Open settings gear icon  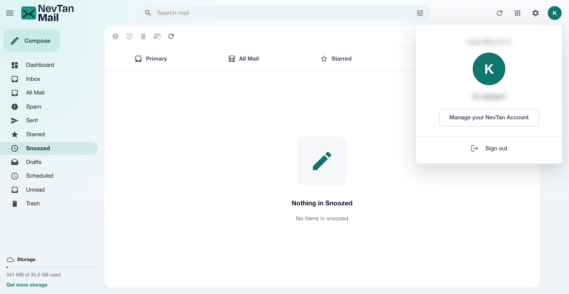click(535, 13)
